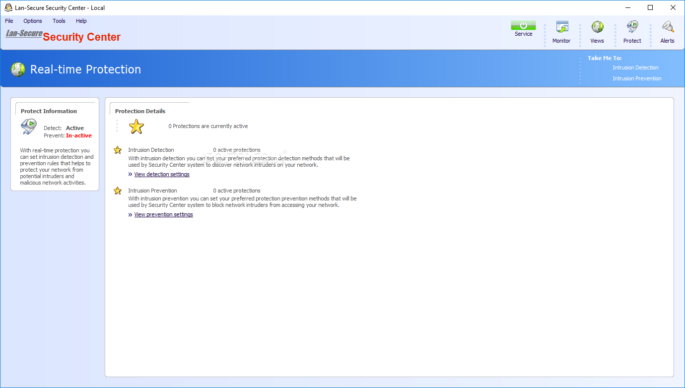Viewport: 685px width, 388px height.
Task: Open the Views globe icon
Action: click(597, 27)
